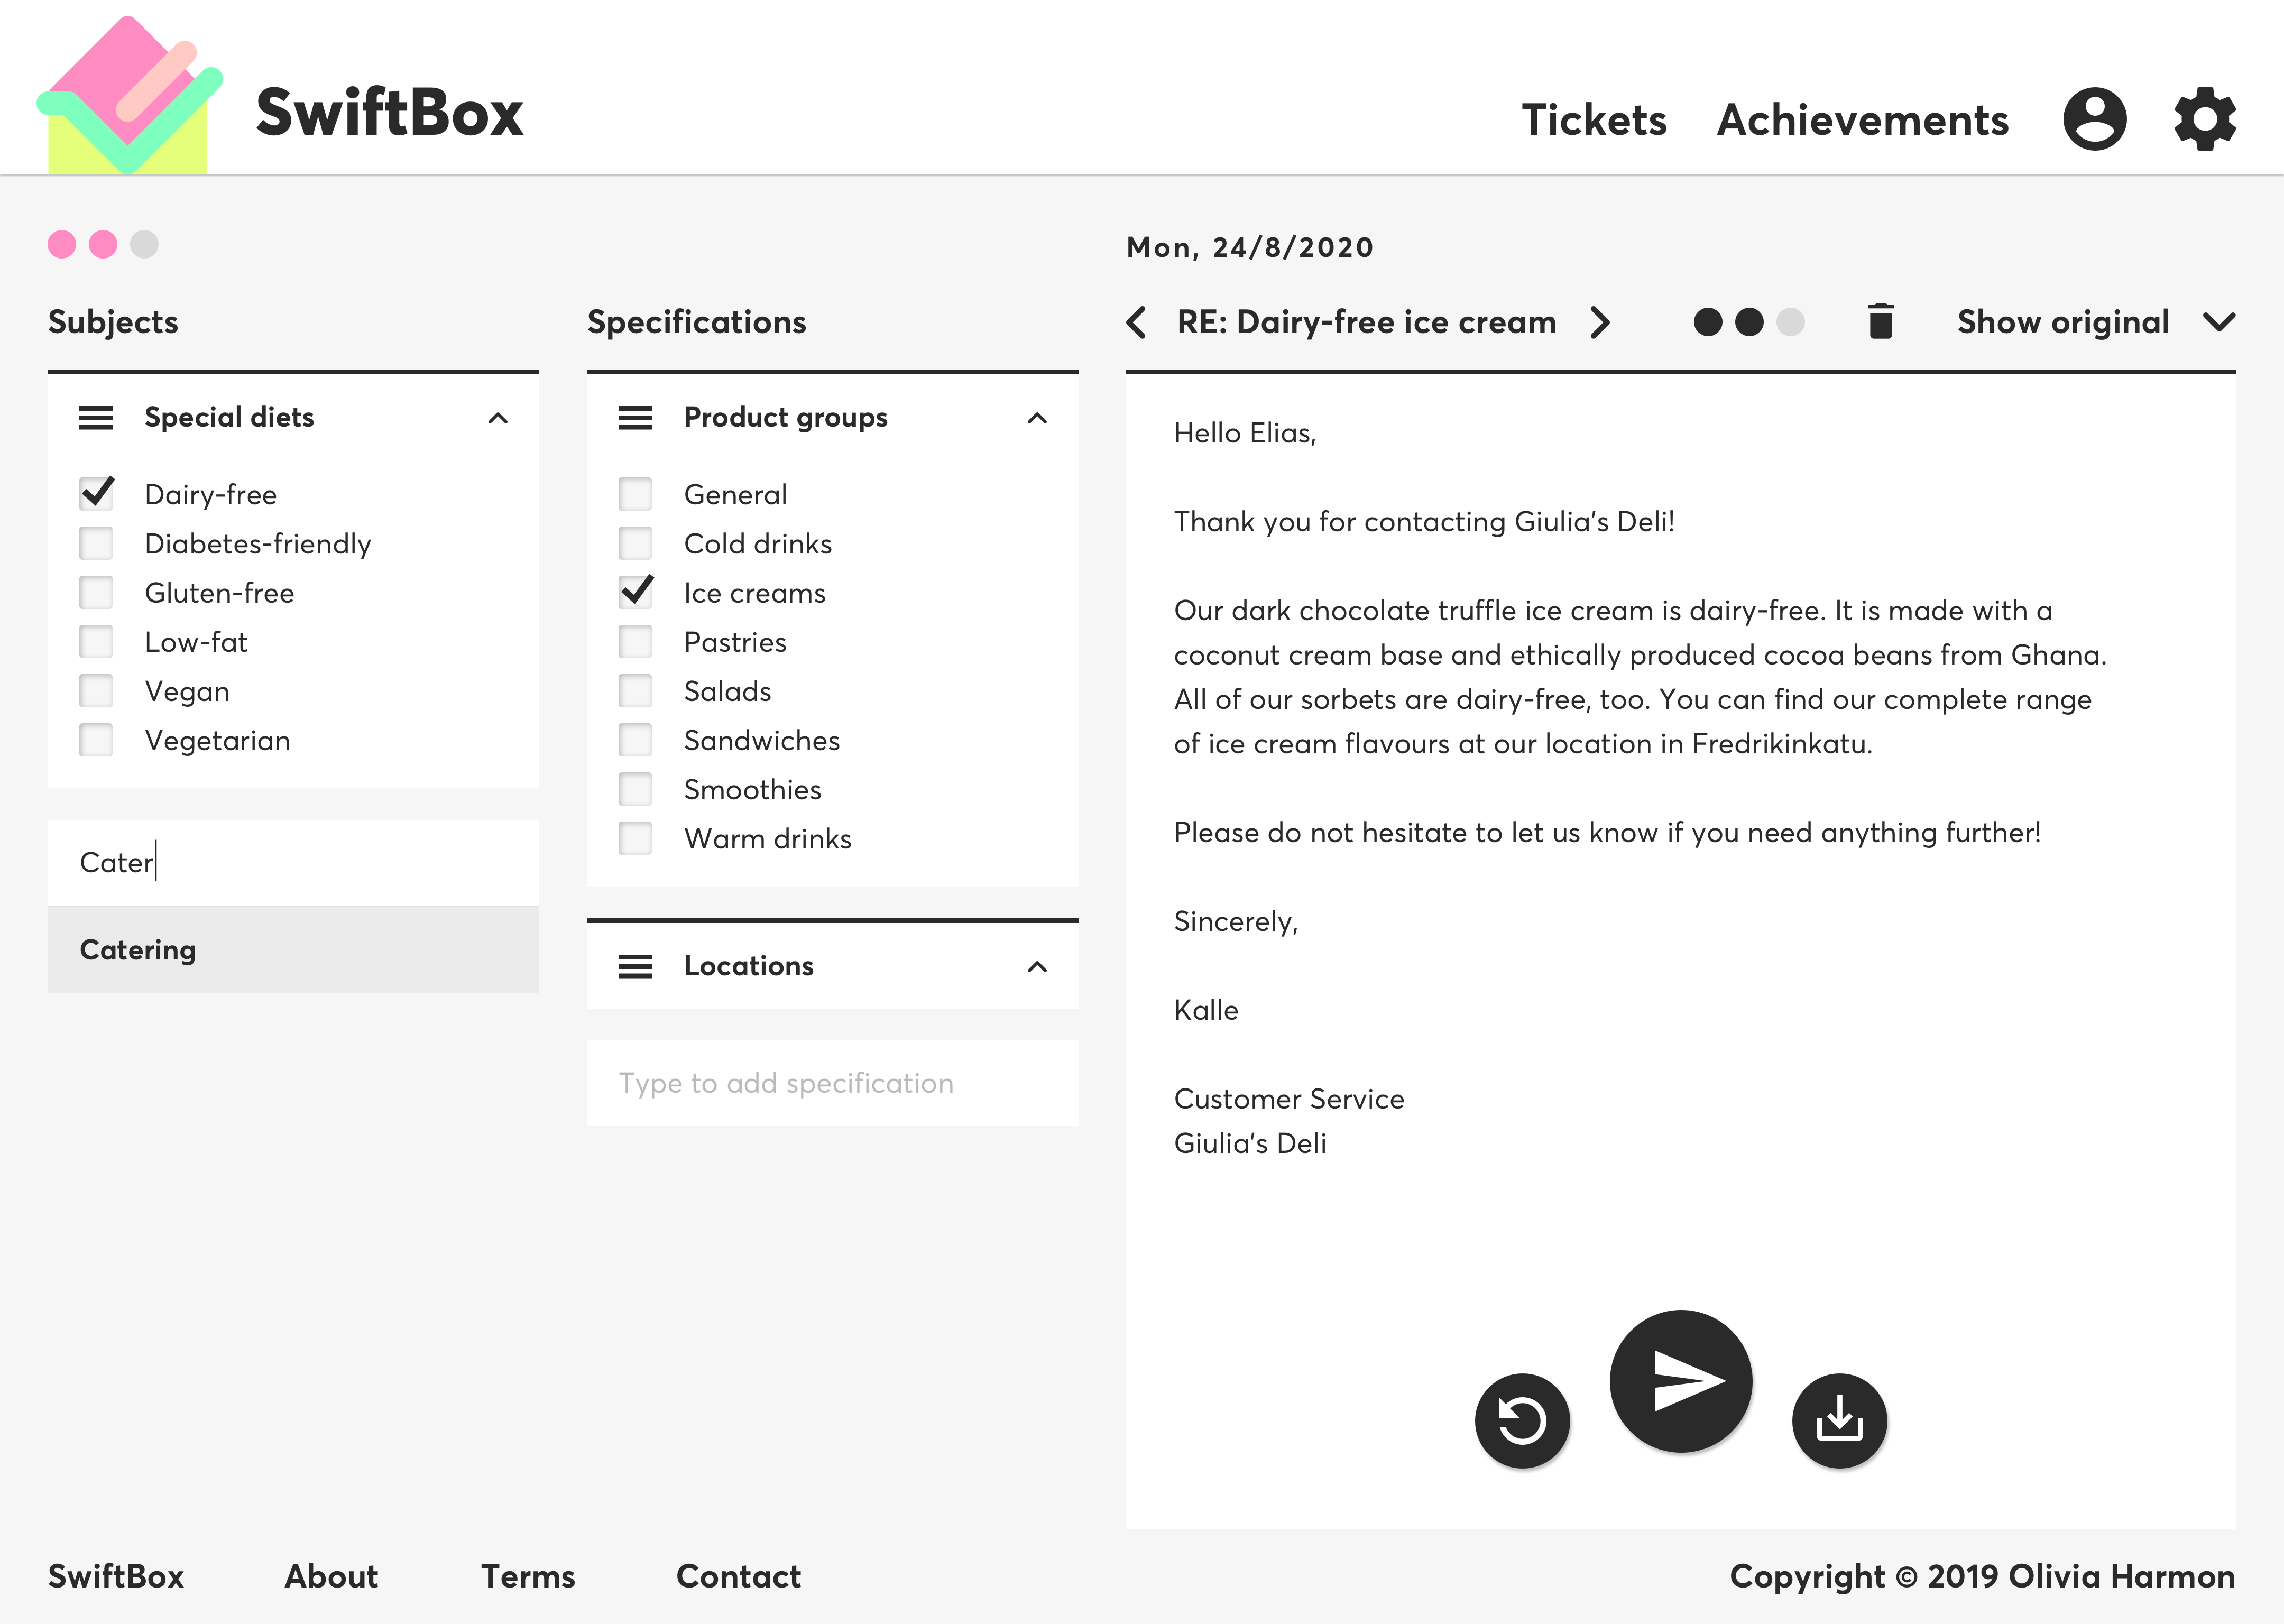
Task: Click the Type to add specification field
Action: tap(832, 1083)
